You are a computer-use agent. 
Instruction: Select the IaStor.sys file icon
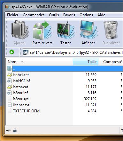click(x=10, y=99)
